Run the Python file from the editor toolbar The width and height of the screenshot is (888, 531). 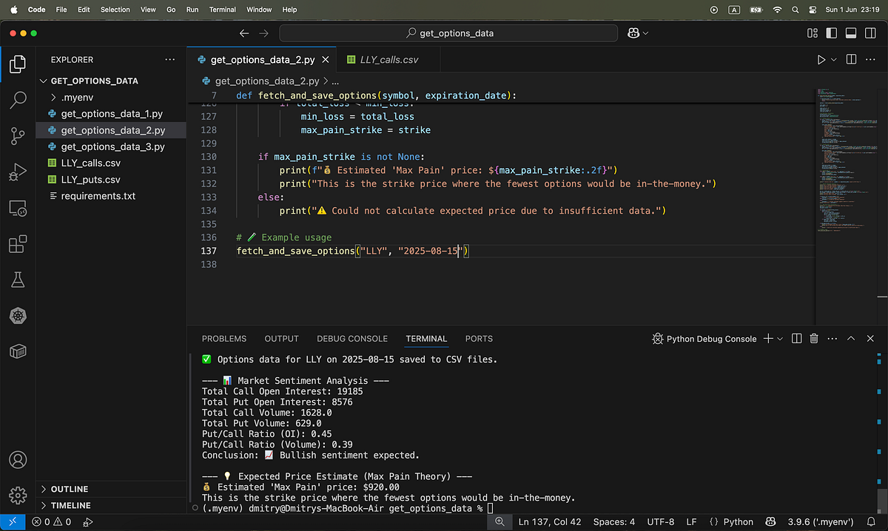pos(822,59)
